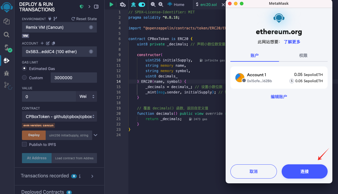Image resolution: width=338 pixels, height=194 pixels.
Task: Open the Wei unit dropdown
Action: [x=87, y=97]
